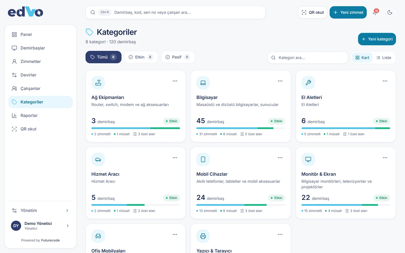Image resolution: width=405 pixels, height=253 pixels.
Task: Open QR okut in sidebar
Action: (x=40, y=129)
